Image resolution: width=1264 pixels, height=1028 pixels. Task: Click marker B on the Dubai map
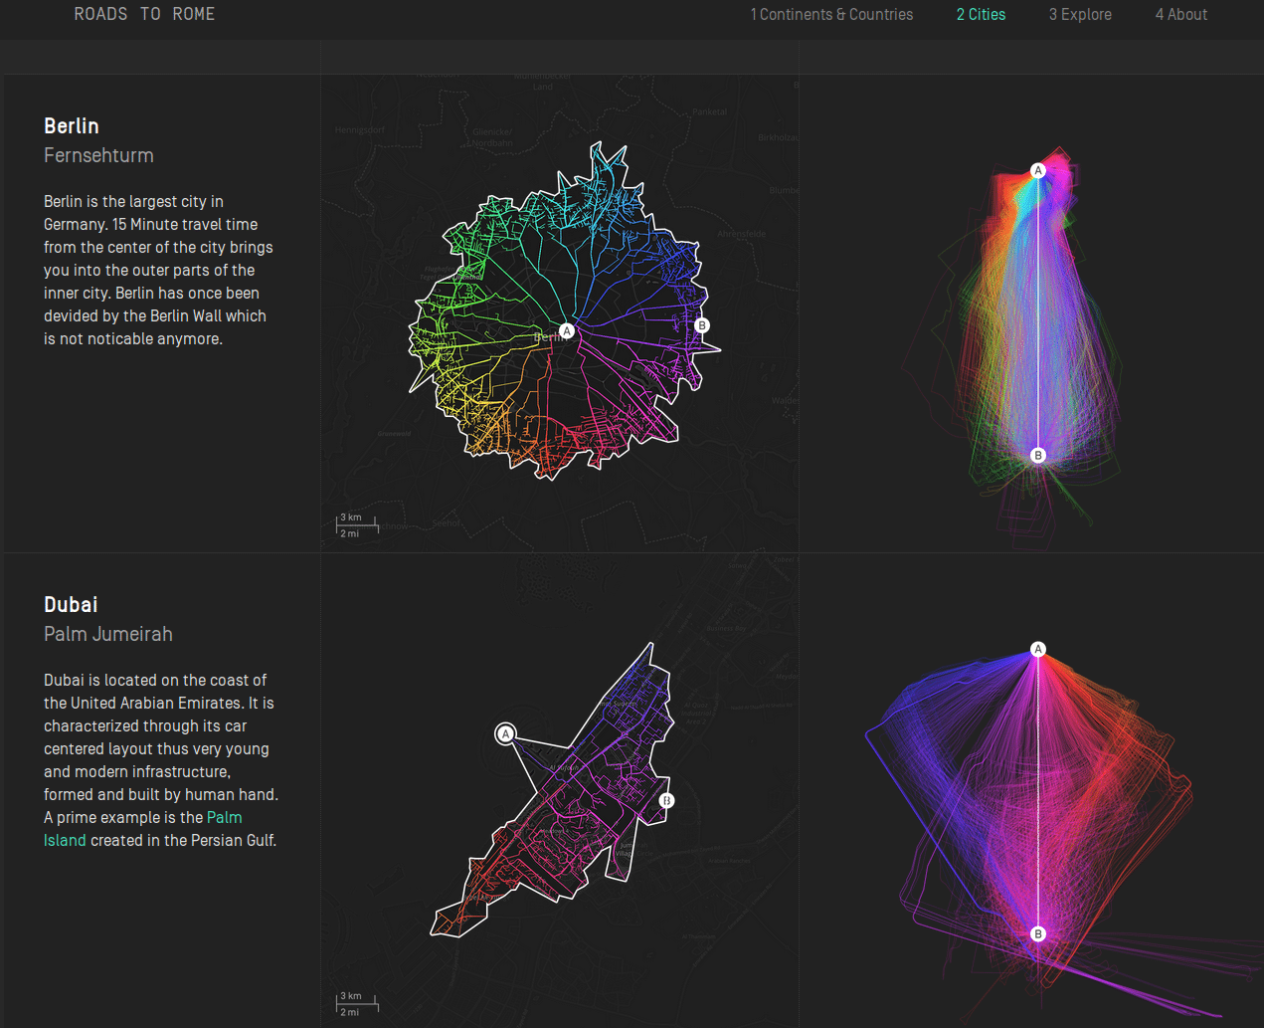point(666,800)
